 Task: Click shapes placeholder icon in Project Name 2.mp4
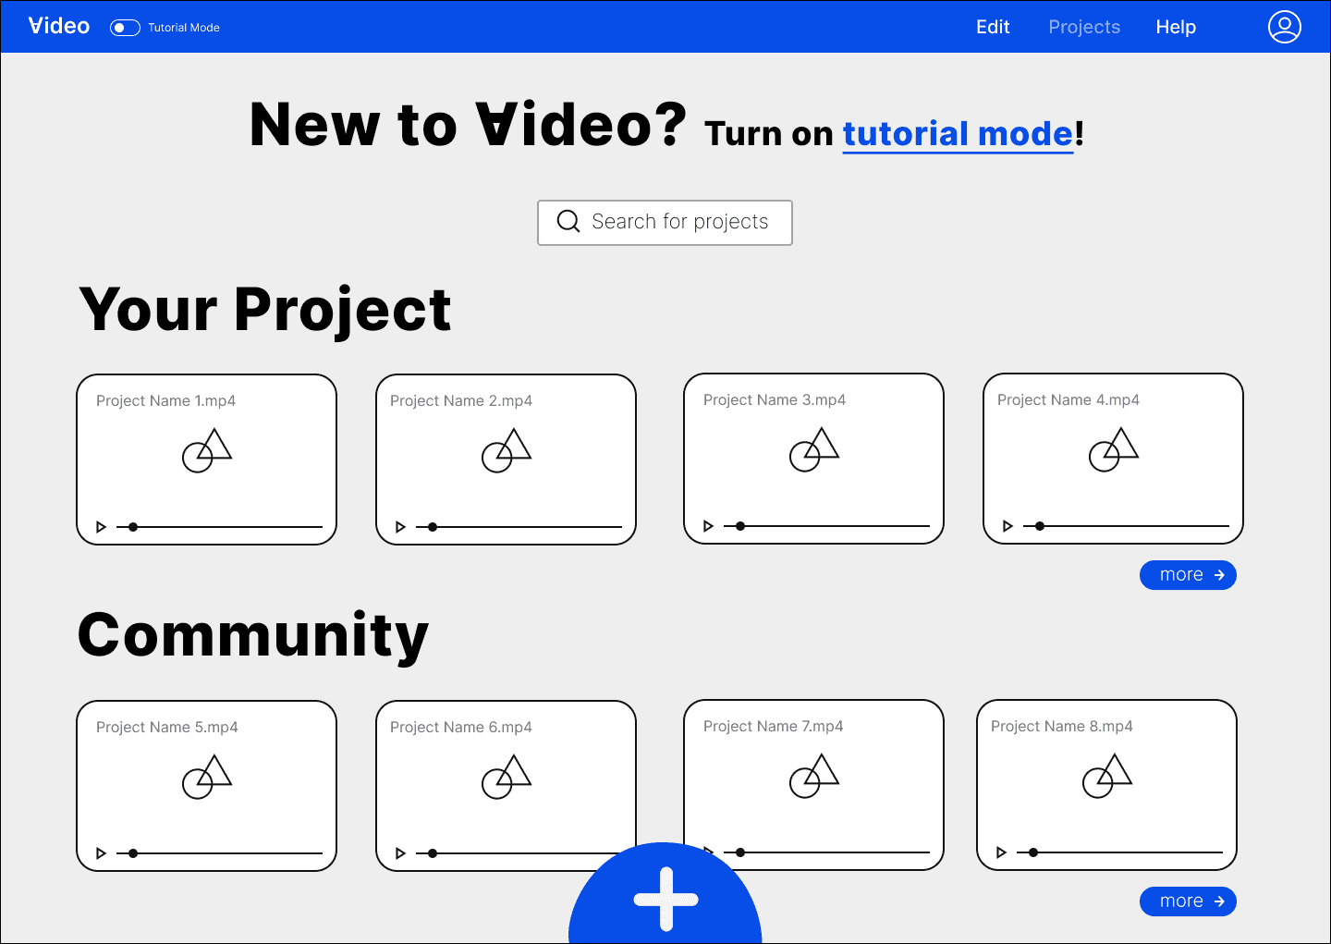[507, 450]
